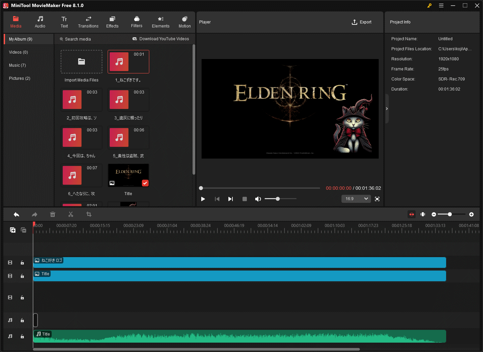
Task: Open the hamburger main menu
Action: (441, 5)
